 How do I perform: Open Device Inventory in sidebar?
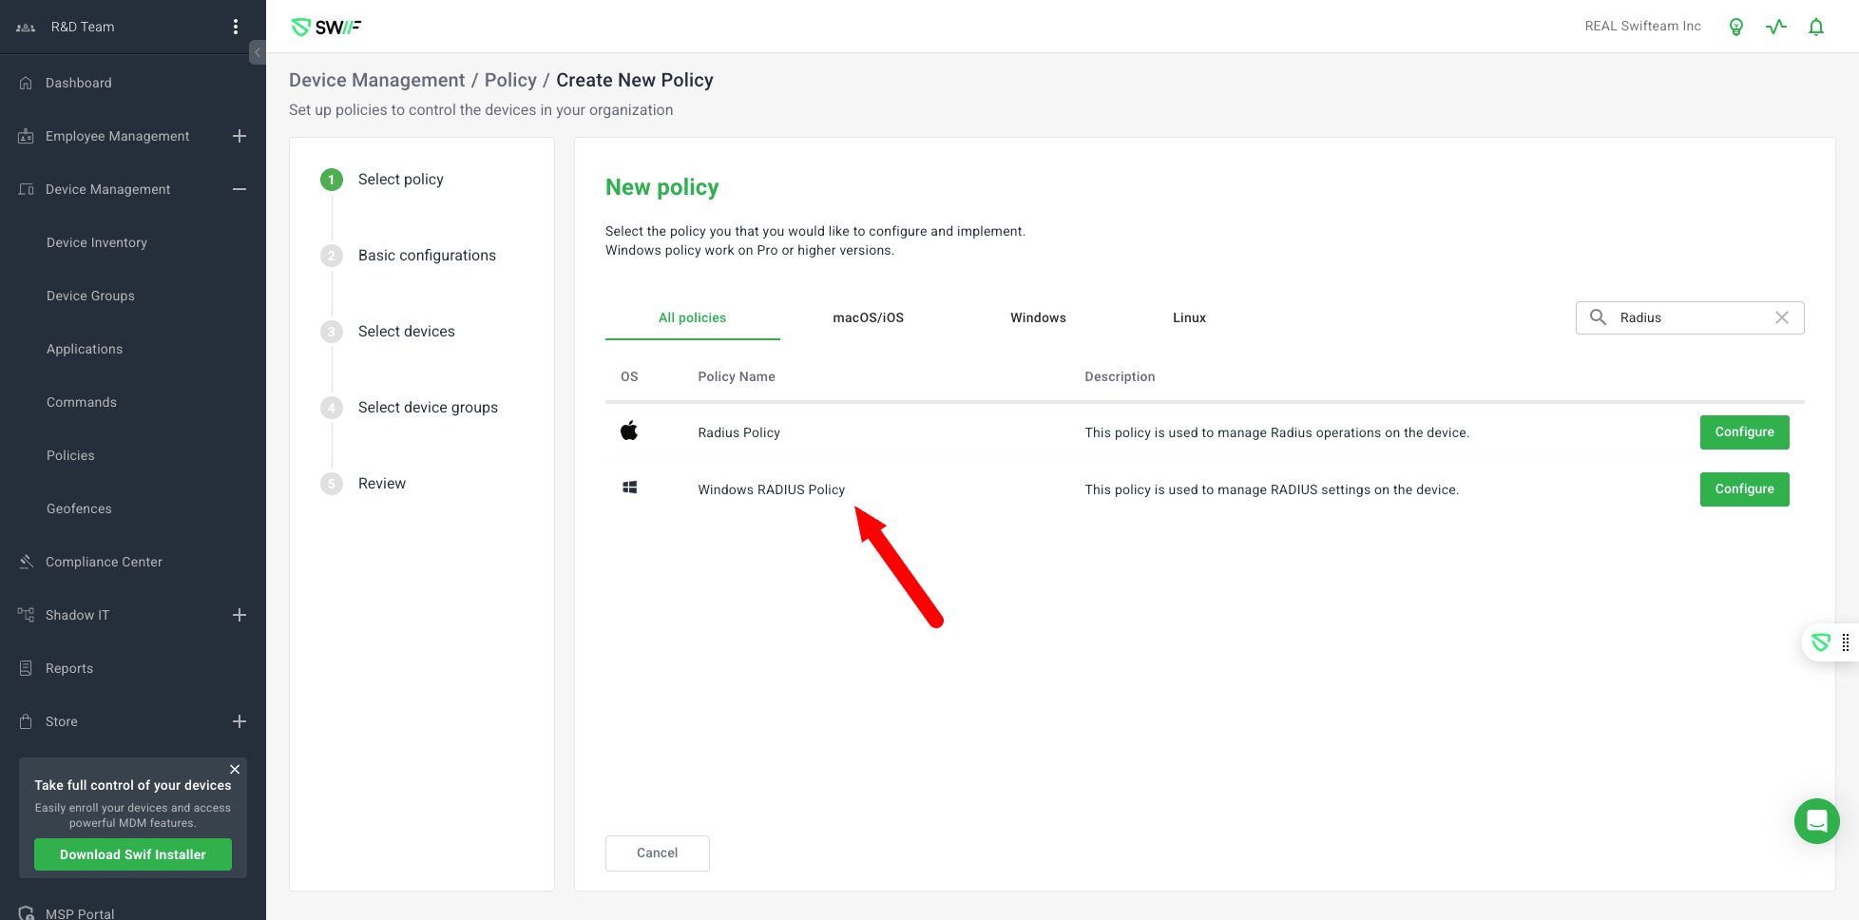[x=97, y=242]
